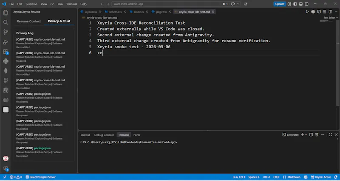
Task: Click Select Postgres Server in status bar
Action: click(40, 177)
